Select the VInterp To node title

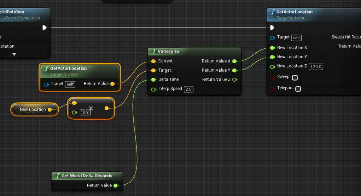coord(168,52)
